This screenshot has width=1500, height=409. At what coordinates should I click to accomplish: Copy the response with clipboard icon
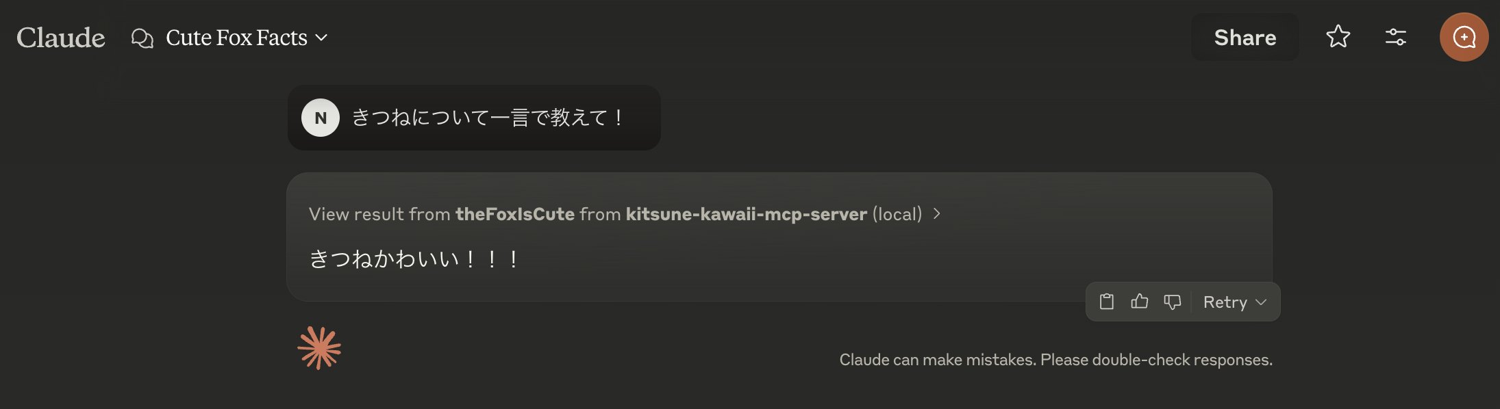1107,302
